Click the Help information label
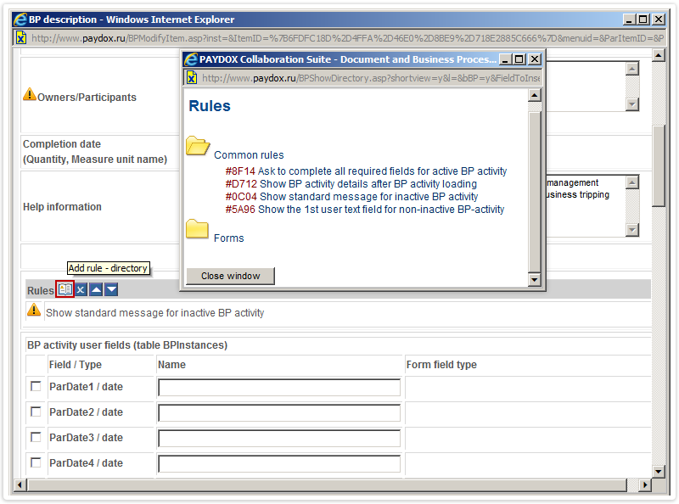 point(62,207)
